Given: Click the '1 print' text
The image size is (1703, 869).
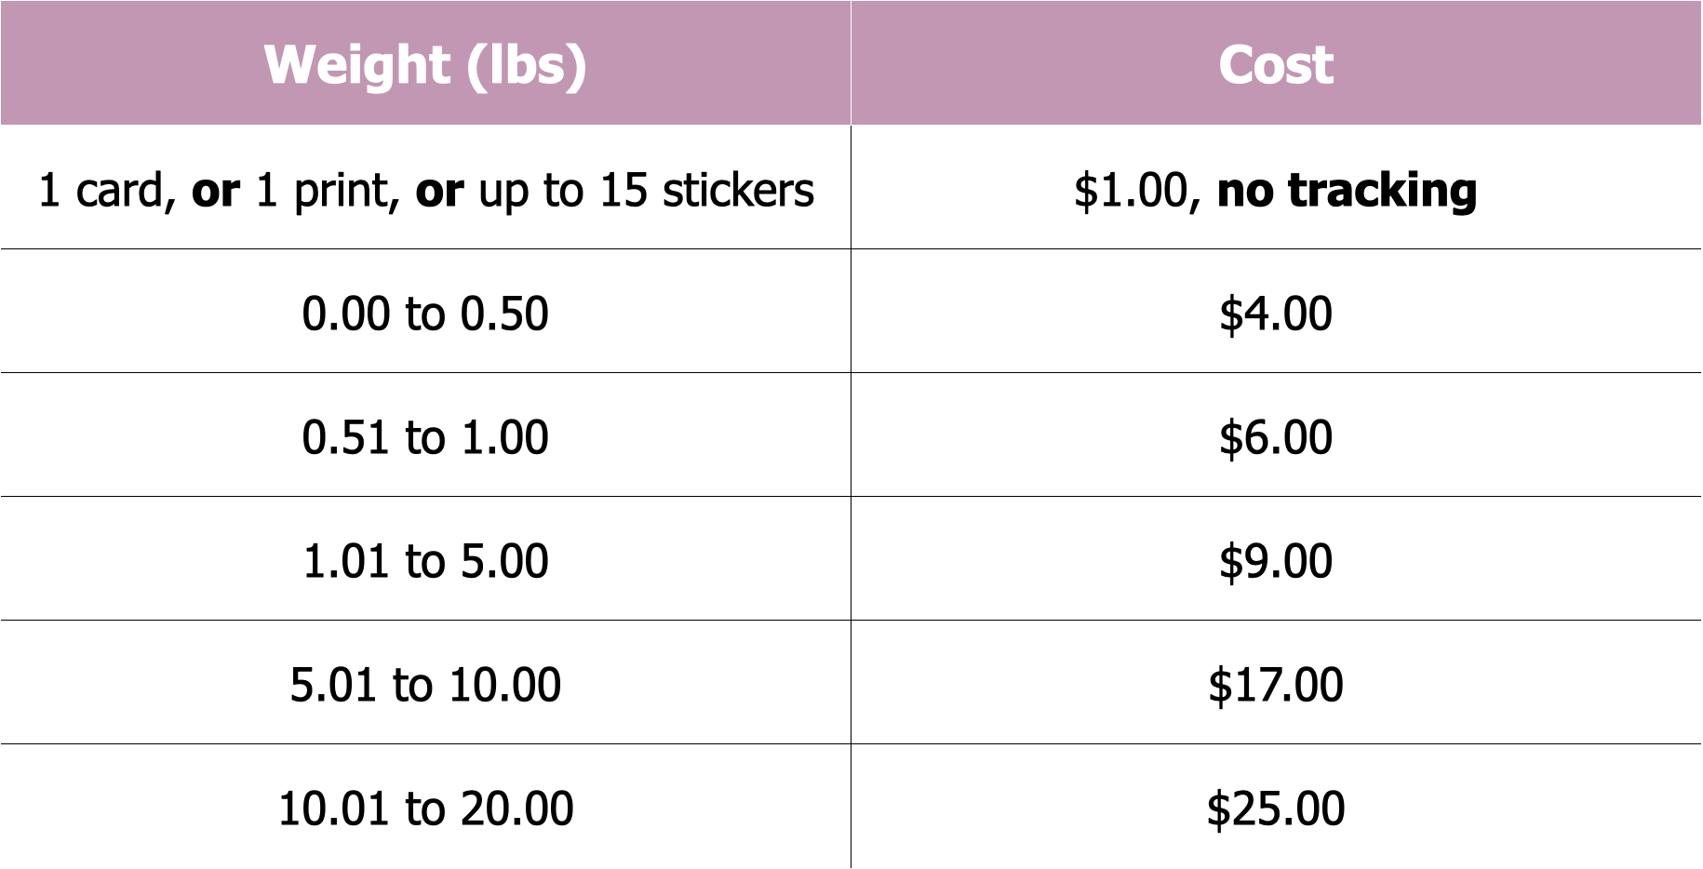Looking at the screenshot, I should click(328, 192).
